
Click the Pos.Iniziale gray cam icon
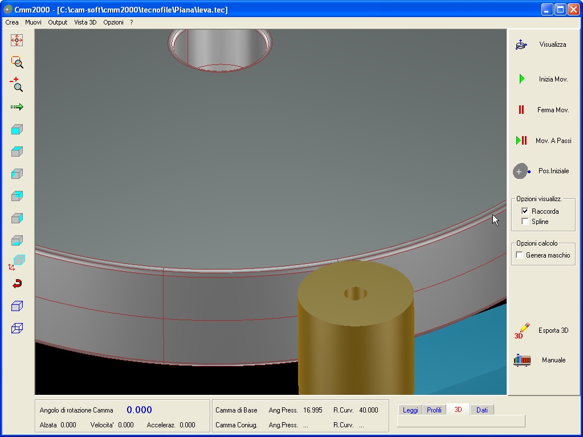click(521, 171)
